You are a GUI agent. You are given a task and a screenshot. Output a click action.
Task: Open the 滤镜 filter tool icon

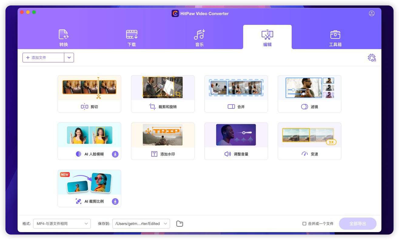[304, 107]
